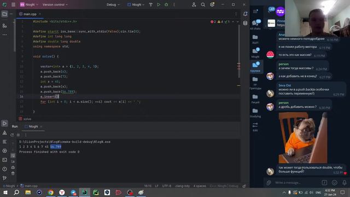350x197 pixels.
Task: Open the Structure tool window icon
Action: point(4,26)
